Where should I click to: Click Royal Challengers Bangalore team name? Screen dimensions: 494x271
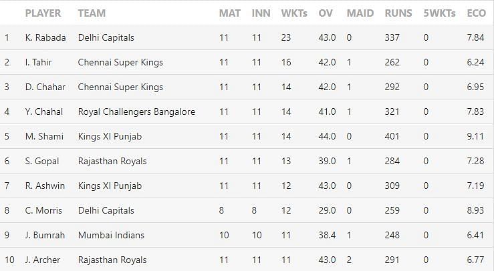coord(136,111)
